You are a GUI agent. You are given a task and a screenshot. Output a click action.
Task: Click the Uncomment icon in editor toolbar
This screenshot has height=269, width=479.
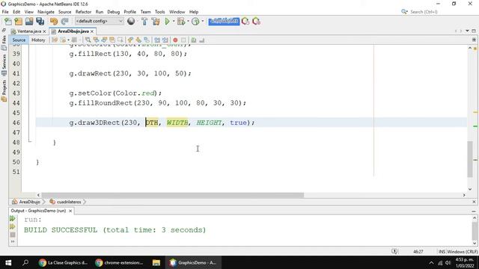(x=202, y=40)
